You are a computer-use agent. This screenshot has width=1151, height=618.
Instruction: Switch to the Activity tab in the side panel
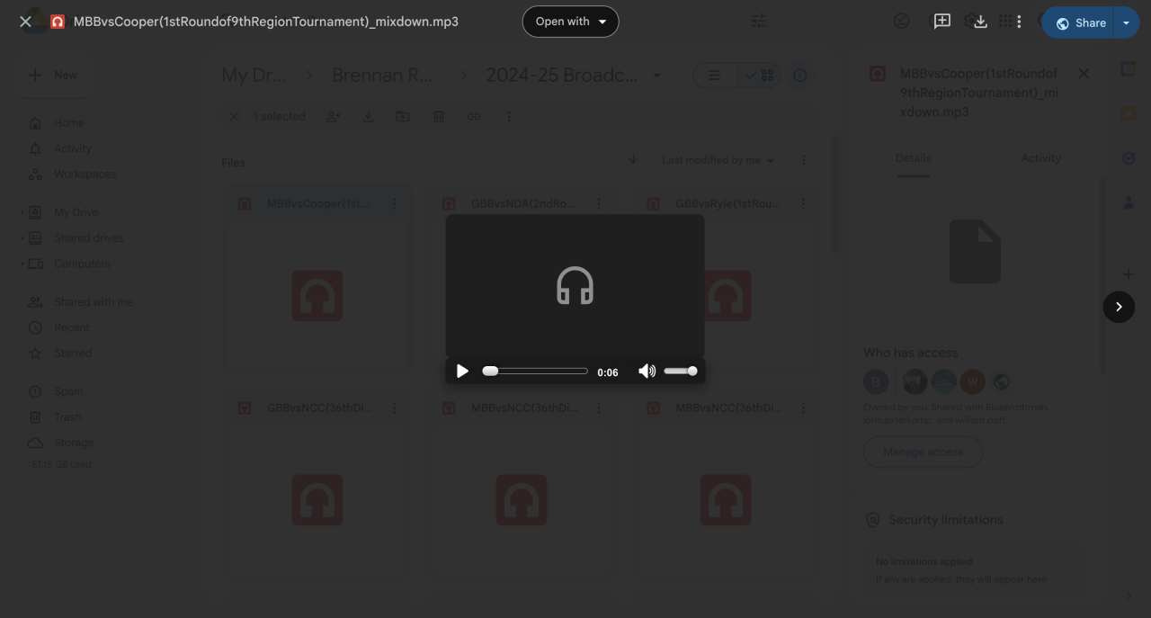(1040, 158)
